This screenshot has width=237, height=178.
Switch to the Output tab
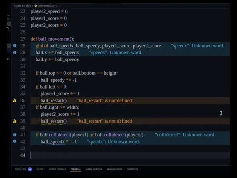click(x=40, y=169)
